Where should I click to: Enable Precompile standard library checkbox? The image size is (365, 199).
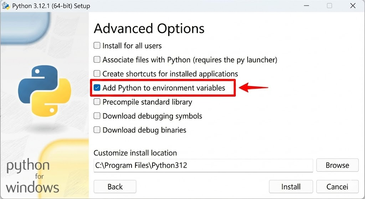click(97, 102)
